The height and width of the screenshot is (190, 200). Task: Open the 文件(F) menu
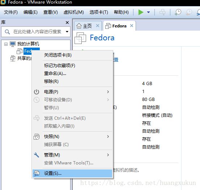[11, 12]
